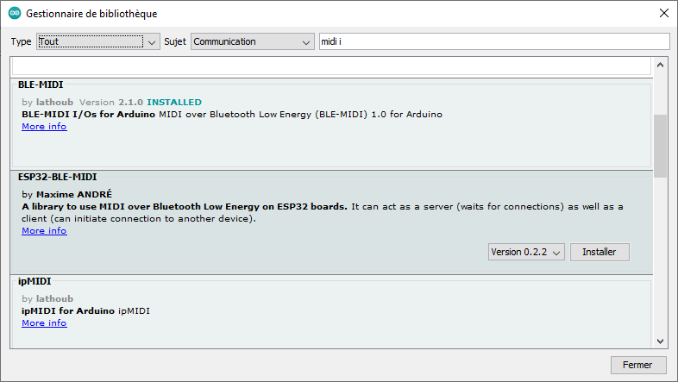Click 'BLE-MIDI I/Os for Arduino' description
The width and height of the screenshot is (678, 382).
(x=88, y=114)
